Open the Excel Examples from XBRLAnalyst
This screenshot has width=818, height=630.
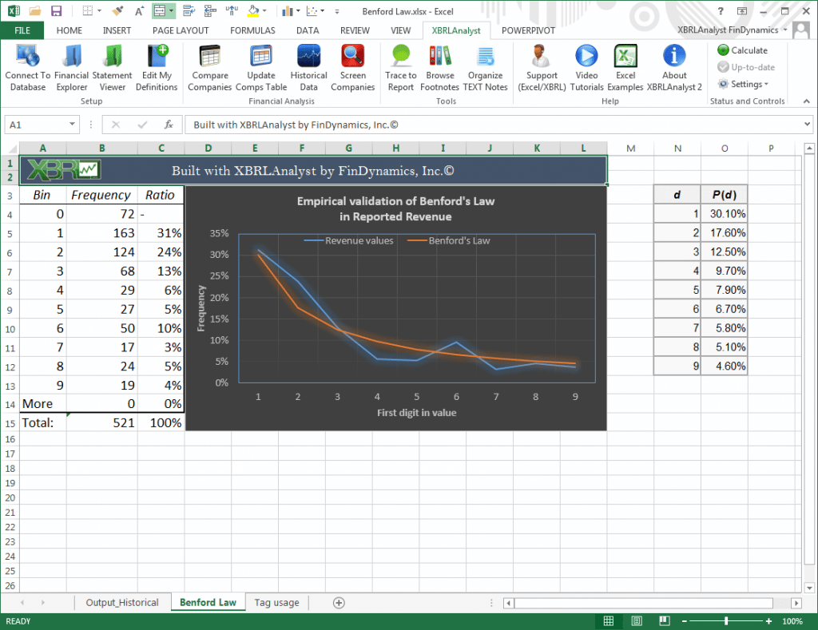pyautogui.click(x=625, y=67)
